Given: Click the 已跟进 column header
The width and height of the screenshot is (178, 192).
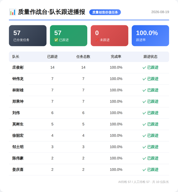Looking at the screenshot, I should pos(52,56).
